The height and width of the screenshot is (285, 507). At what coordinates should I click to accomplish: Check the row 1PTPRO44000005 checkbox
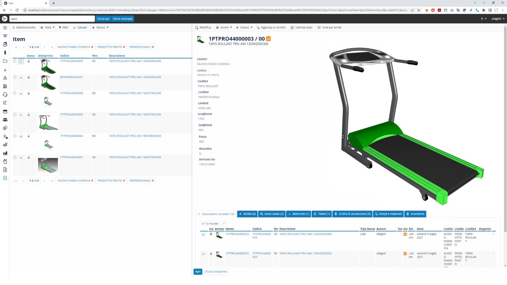[x=15, y=115]
